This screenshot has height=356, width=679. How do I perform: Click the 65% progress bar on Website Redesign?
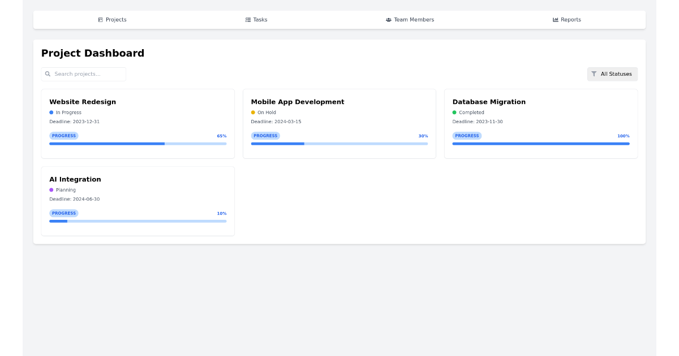[137, 144]
